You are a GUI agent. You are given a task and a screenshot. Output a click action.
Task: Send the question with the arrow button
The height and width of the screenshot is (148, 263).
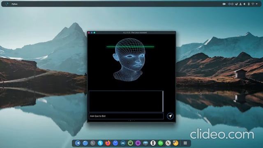170,116
